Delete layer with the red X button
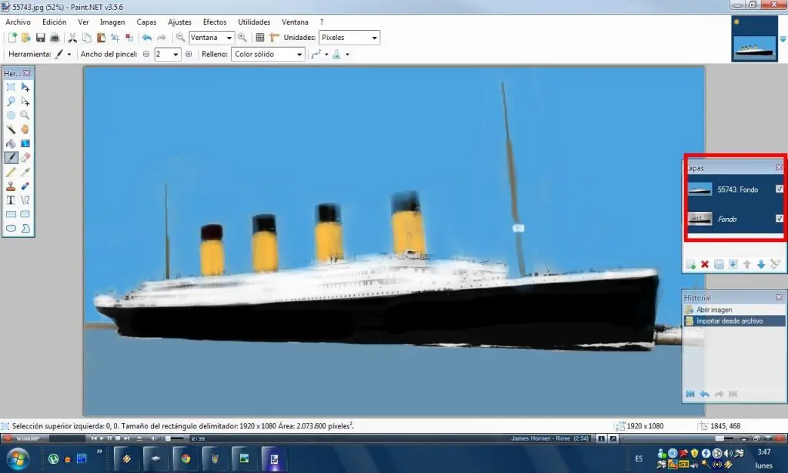788x473 pixels. click(x=705, y=265)
